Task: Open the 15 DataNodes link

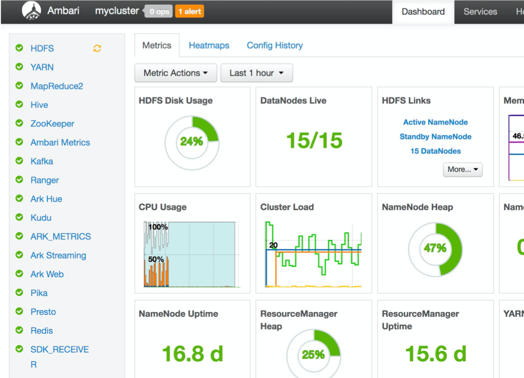Action: pos(435,151)
